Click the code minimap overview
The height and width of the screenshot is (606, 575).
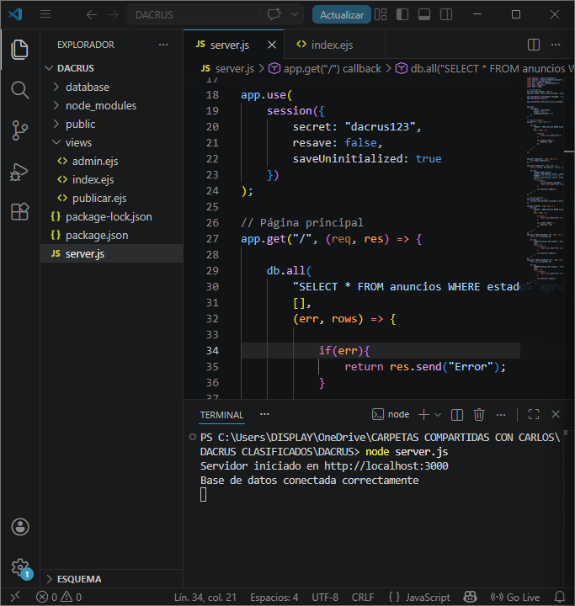545,178
